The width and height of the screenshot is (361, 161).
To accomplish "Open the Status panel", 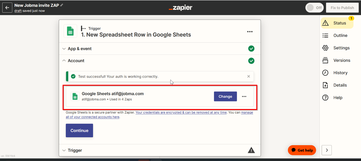I will point(337,23).
